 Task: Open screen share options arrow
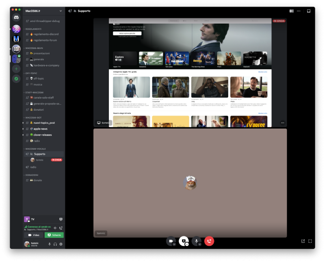tap(187, 245)
